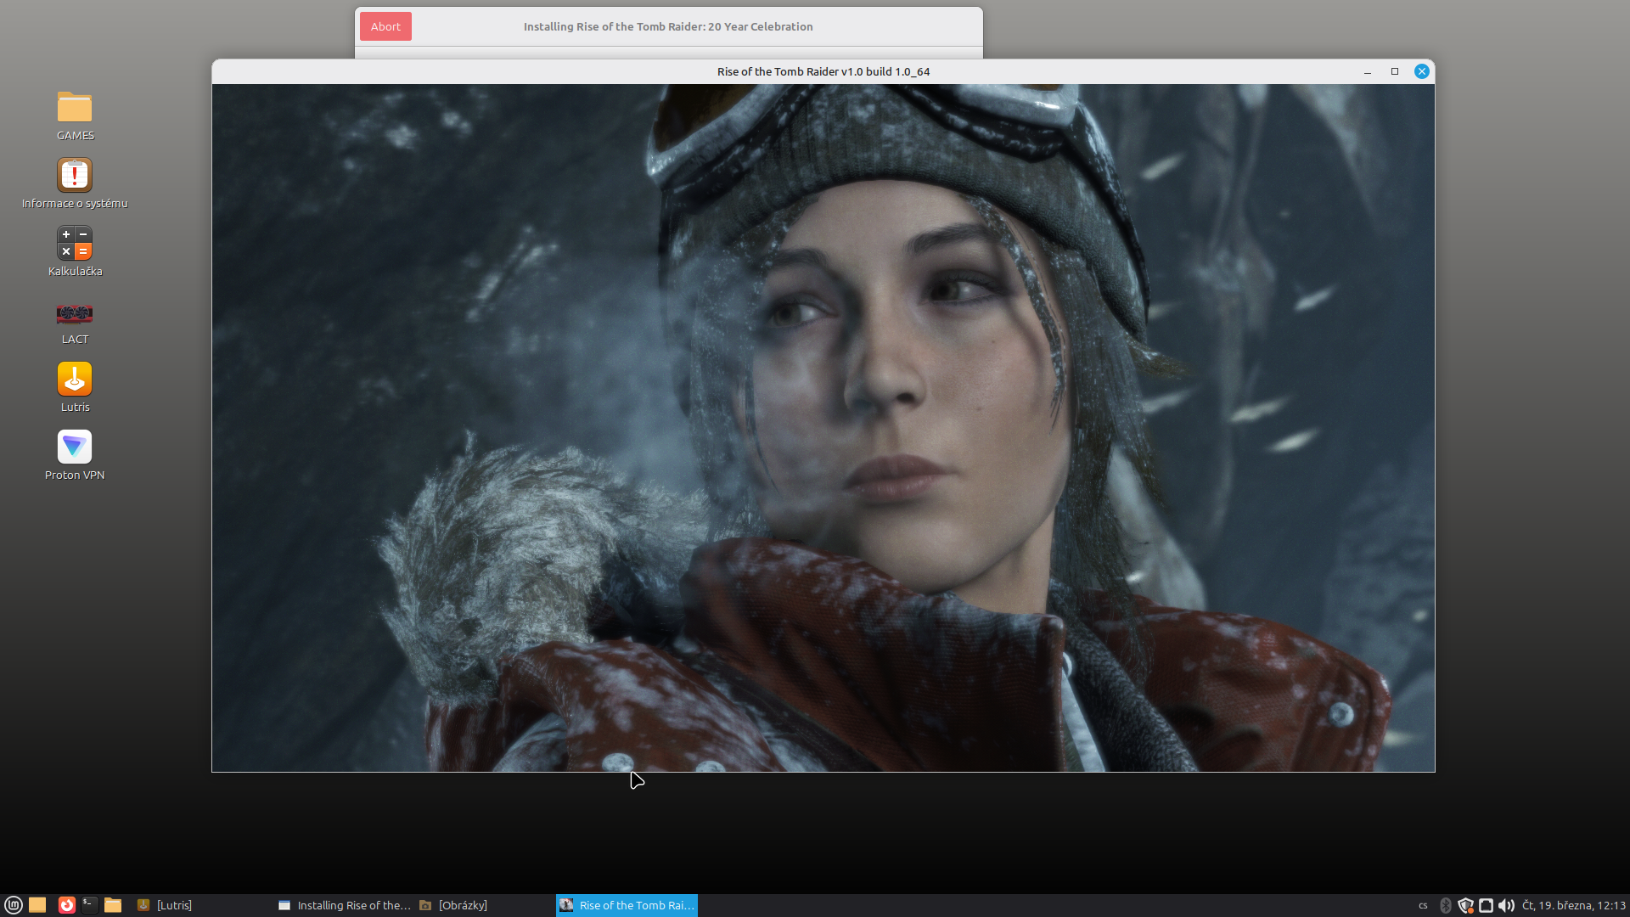Launch Kalkulačka from the desktop

pyautogui.click(x=75, y=244)
